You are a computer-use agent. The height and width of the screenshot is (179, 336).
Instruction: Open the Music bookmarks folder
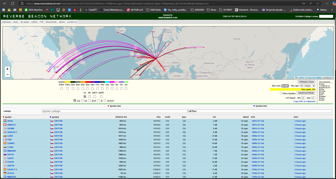(x=212, y=10)
